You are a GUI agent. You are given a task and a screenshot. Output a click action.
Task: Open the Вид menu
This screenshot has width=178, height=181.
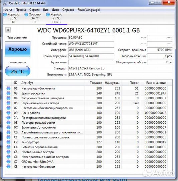(46, 10)
